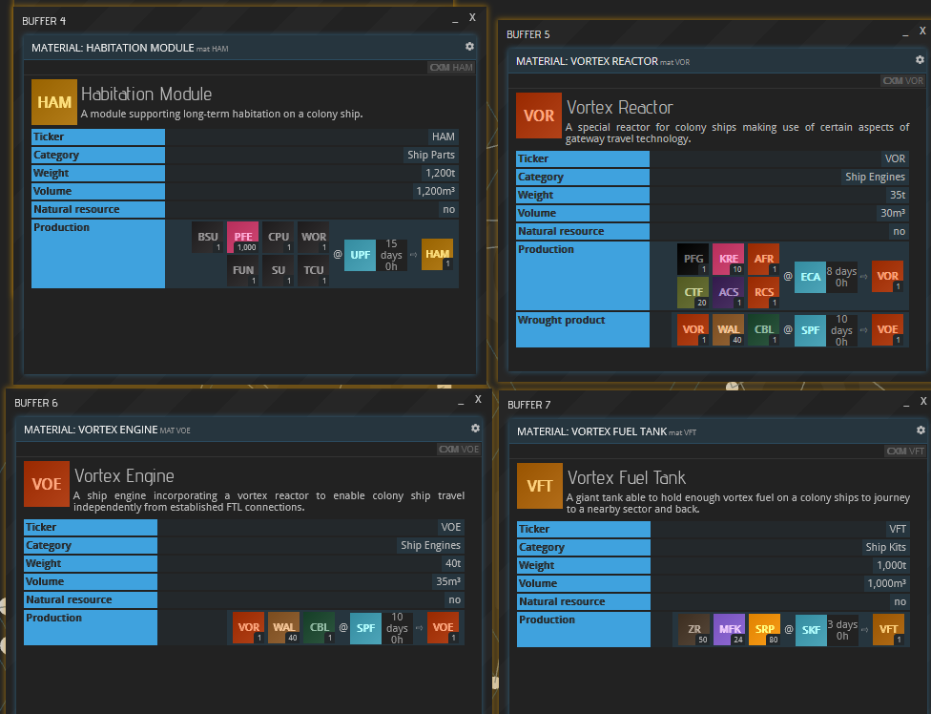Screen dimensions: 931x714
Task: Open the UPF building in Habitation Module recipe
Action: coord(360,255)
